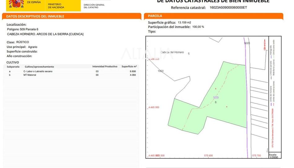Click road label 9005 on map
Viewport: 294px width, 168px height.
[x=247, y=43]
